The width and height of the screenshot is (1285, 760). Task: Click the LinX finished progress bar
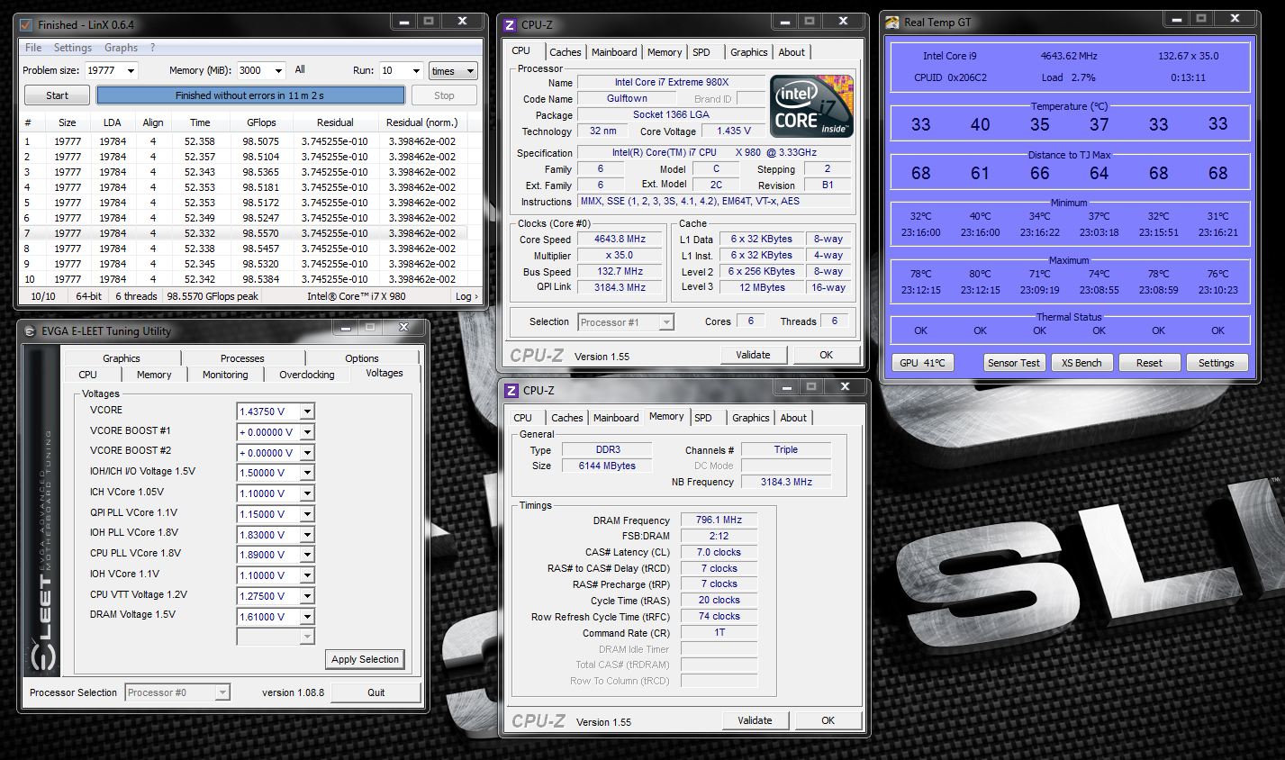point(250,95)
